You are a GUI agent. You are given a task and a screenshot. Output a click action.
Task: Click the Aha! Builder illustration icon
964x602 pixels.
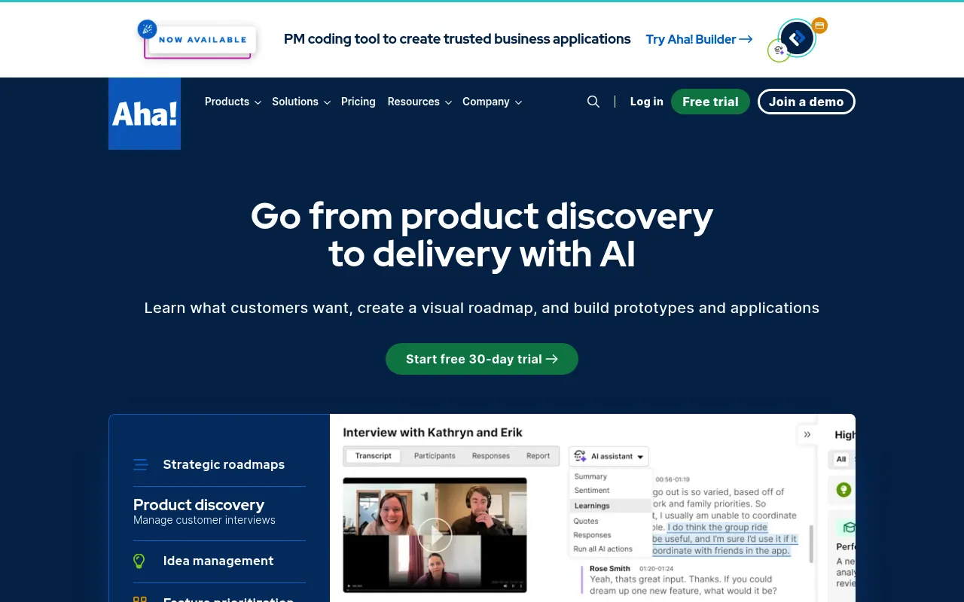(x=798, y=39)
